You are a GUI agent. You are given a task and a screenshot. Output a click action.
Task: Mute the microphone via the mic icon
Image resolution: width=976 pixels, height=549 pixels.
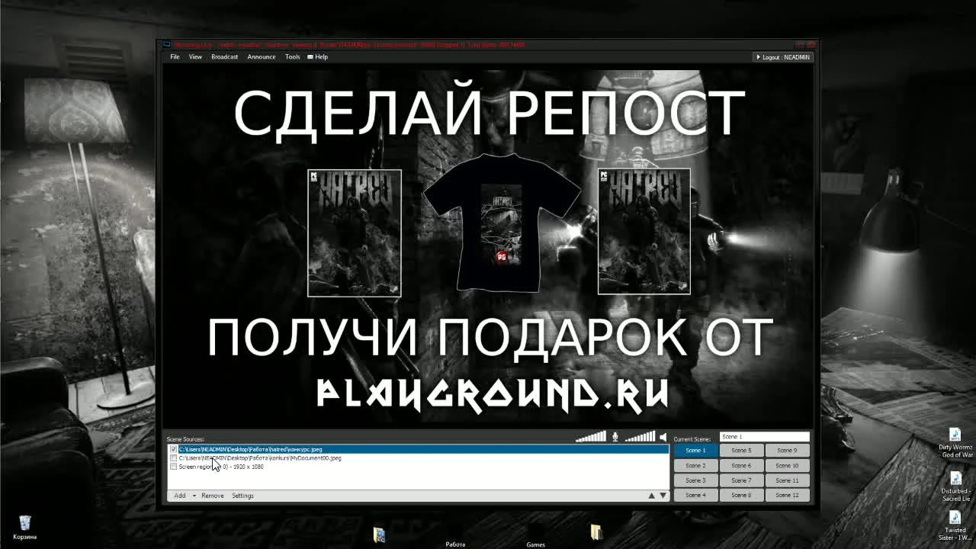pos(615,436)
